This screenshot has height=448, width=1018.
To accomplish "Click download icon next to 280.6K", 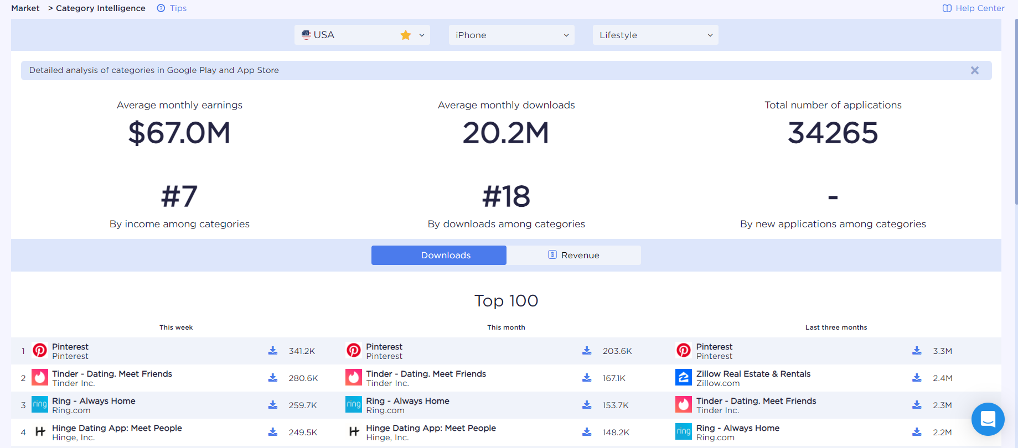I will click(x=273, y=378).
